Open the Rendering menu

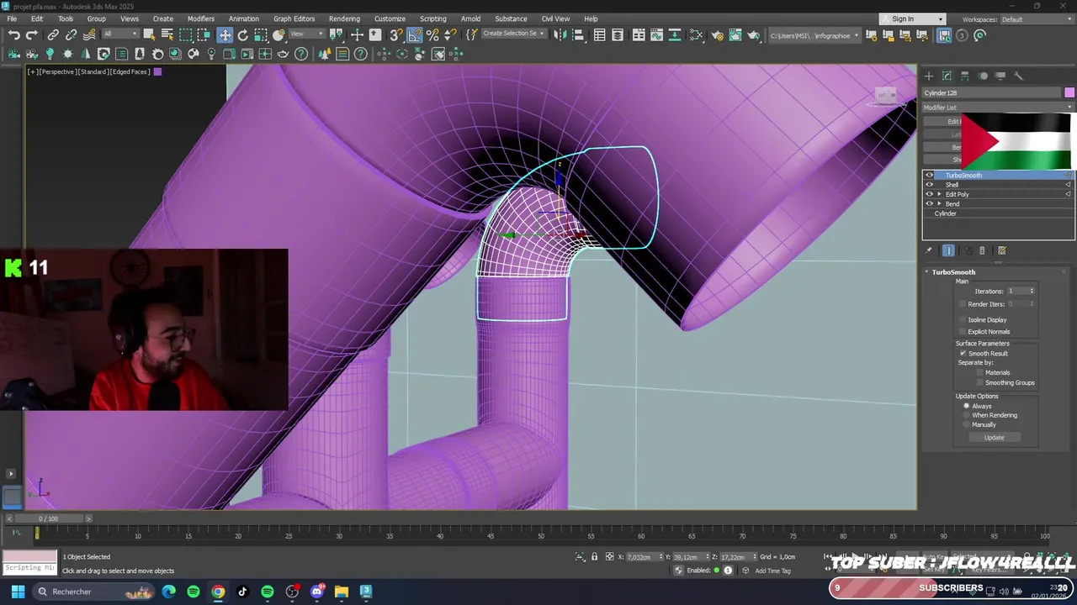point(344,18)
